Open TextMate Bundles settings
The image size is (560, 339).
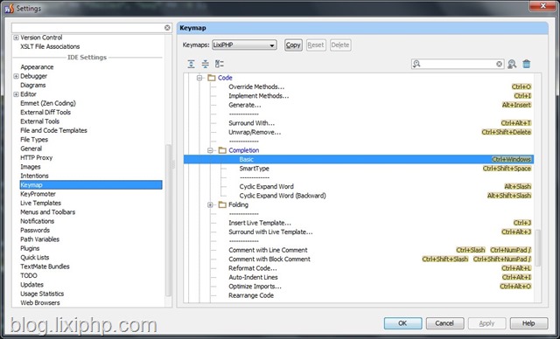[45, 266]
